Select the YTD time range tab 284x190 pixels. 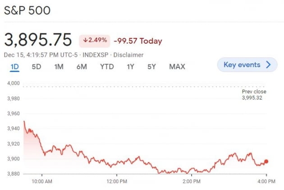107,67
